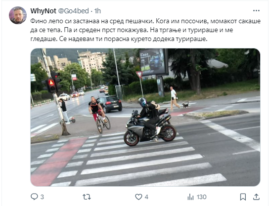Open WhyNot's profile avatar picture

tap(18, 15)
